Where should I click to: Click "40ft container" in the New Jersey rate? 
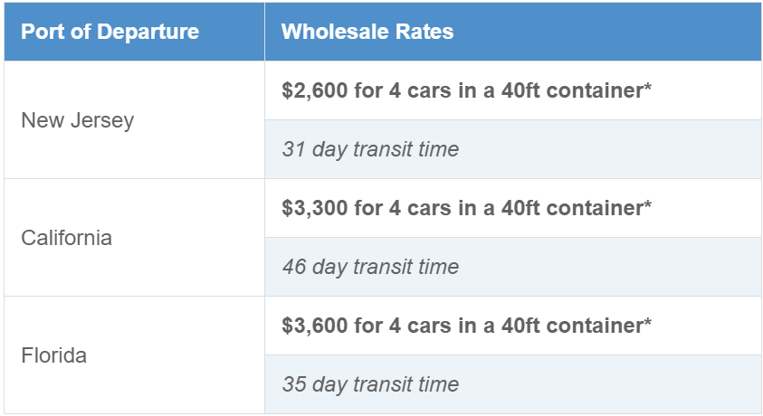click(572, 90)
